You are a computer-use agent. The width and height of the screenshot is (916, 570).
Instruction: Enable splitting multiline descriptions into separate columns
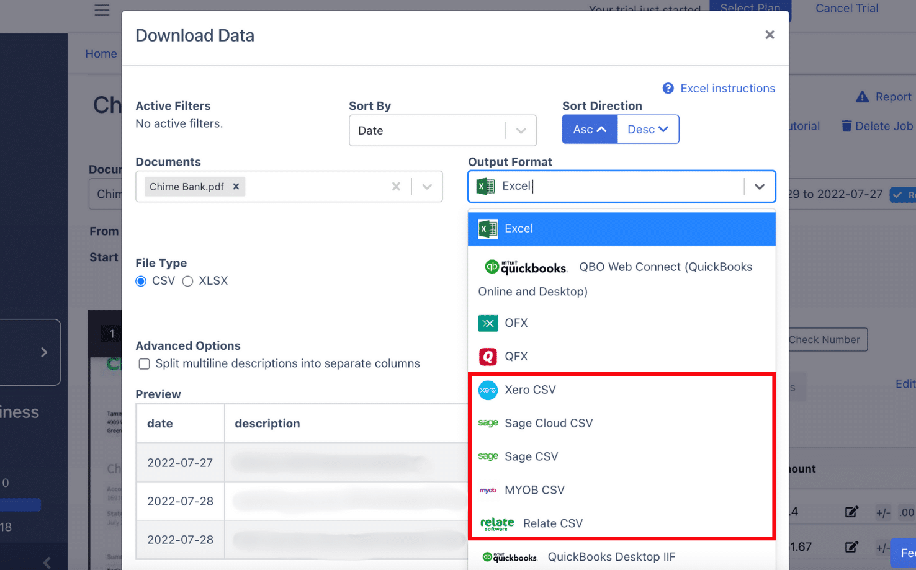144,363
